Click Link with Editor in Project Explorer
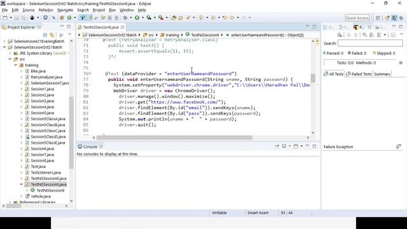The width and height of the screenshot is (407, 229). 52,35
